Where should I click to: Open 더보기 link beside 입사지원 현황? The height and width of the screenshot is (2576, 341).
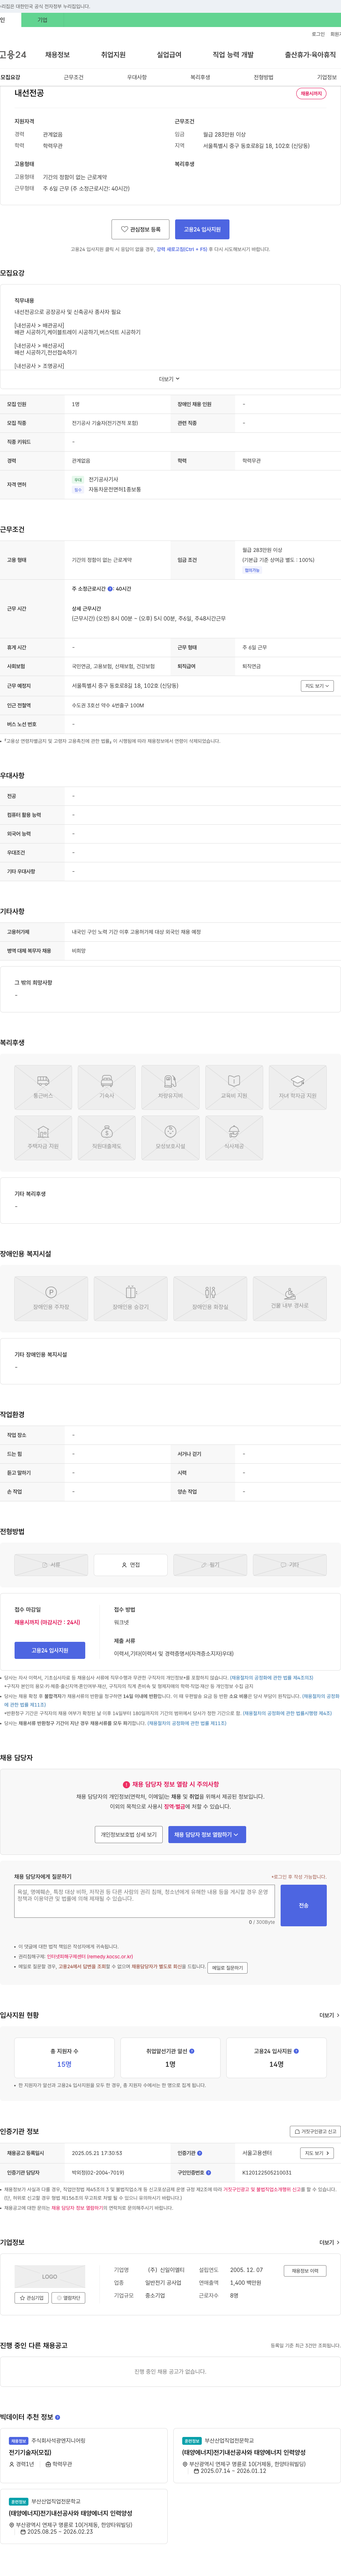click(329, 2015)
